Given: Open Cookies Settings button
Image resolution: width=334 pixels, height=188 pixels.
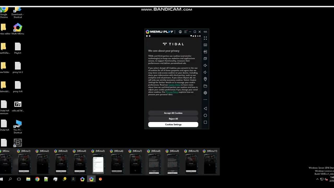Looking at the screenshot, I should click(173, 125).
